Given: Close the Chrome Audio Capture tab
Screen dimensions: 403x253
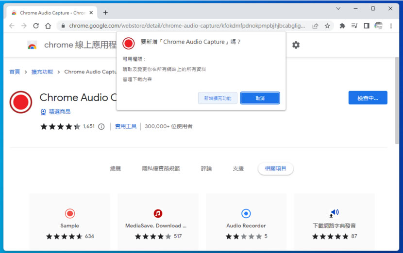Looking at the screenshot, I should coord(91,13).
